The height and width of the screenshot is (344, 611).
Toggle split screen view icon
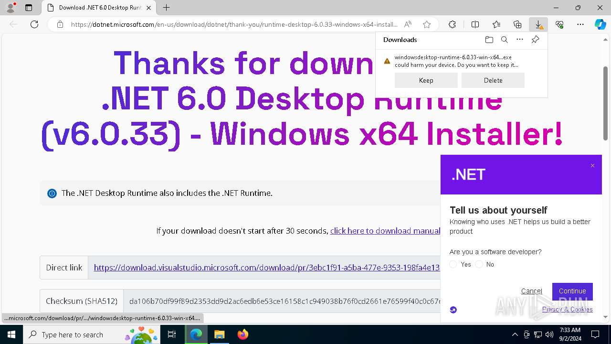475,24
